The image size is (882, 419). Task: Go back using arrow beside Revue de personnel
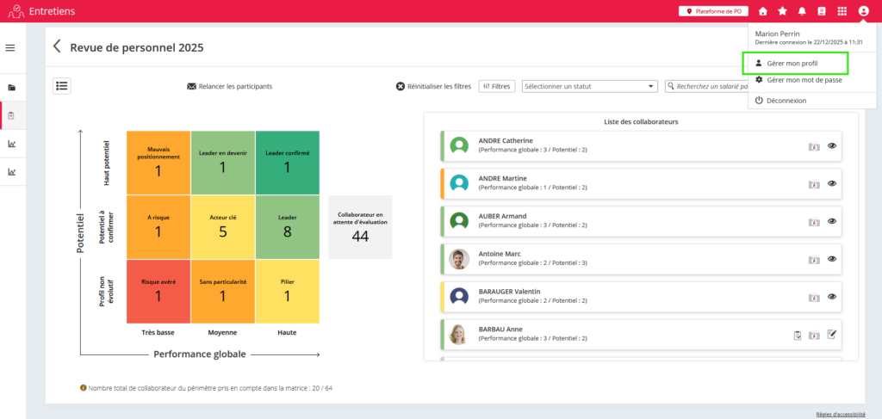(x=57, y=46)
